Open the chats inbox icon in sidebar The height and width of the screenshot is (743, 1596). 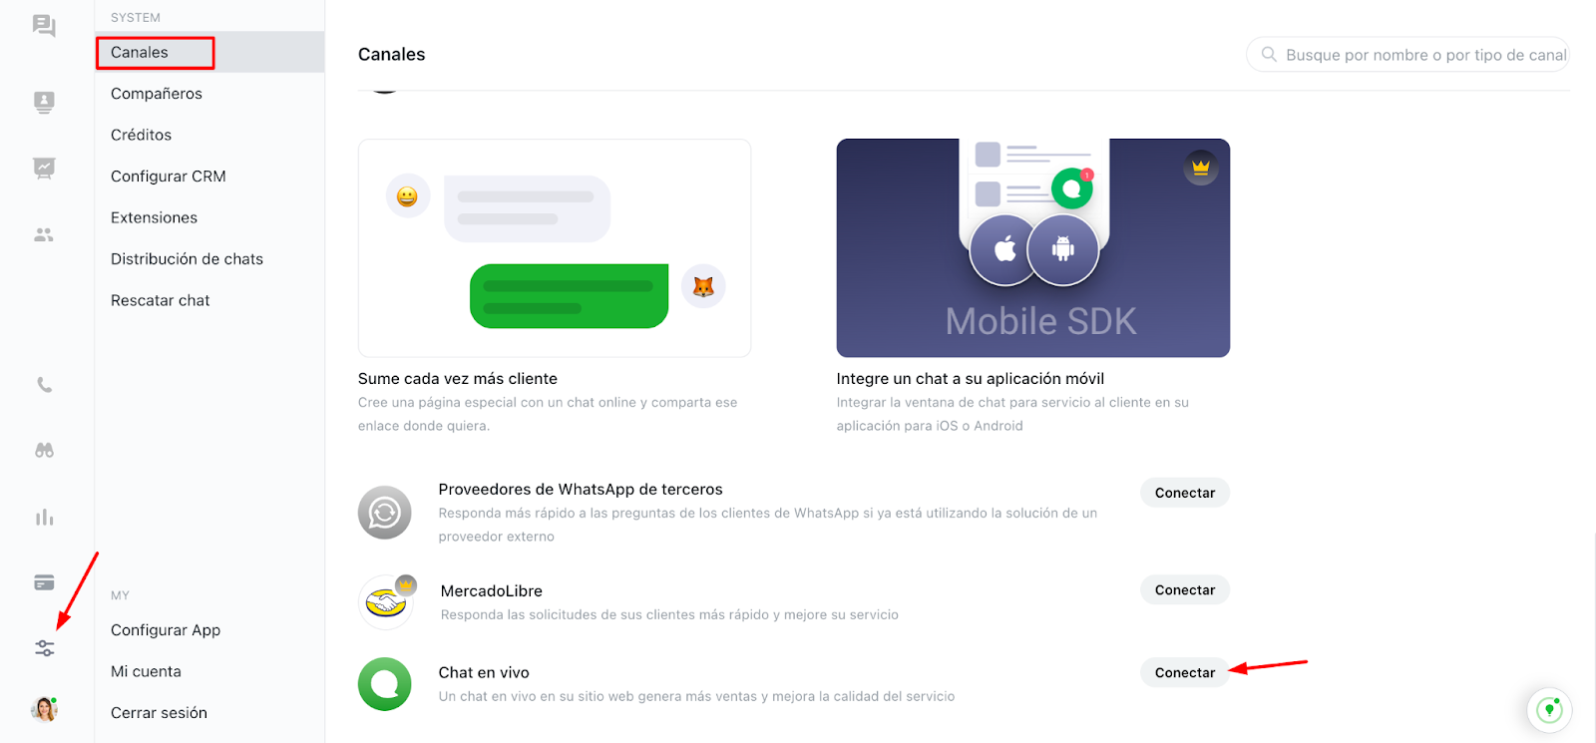(44, 26)
